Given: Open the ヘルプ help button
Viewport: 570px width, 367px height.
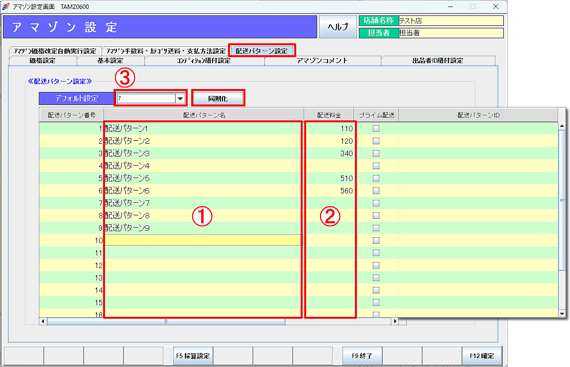Looking at the screenshot, I should click(338, 27).
